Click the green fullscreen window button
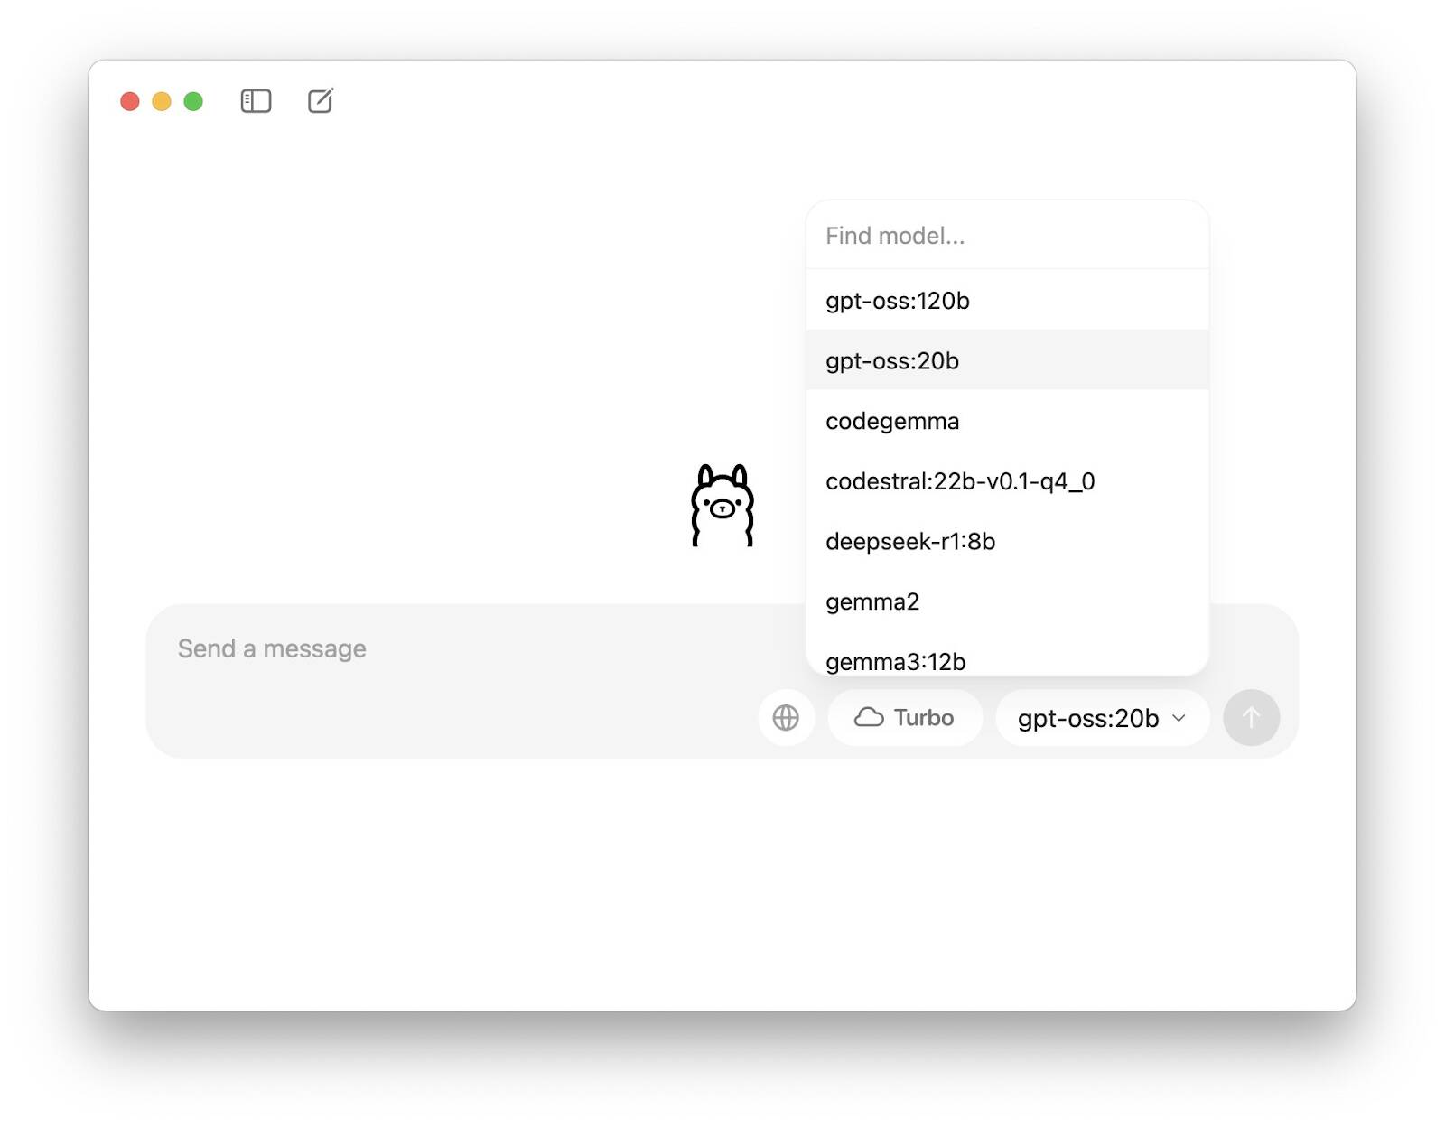This screenshot has height=1128, width=1445. tap(193, 101)
